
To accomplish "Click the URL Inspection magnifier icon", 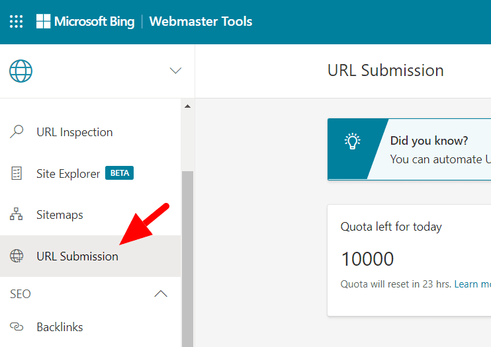I will pos(17,132).
